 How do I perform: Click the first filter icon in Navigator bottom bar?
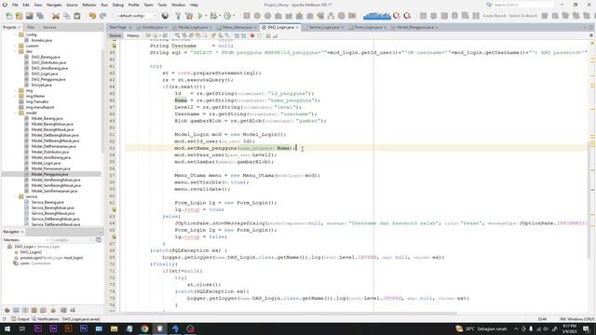coord(7,310)
